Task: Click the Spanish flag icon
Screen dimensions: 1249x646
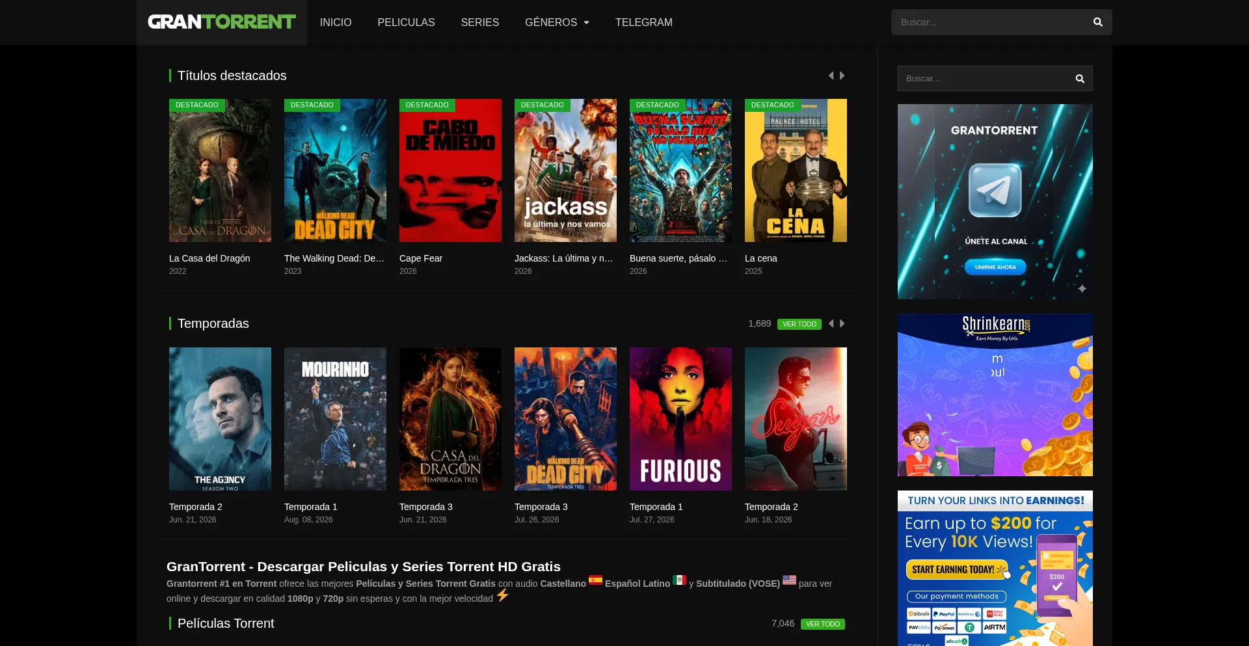Action: 595,580
